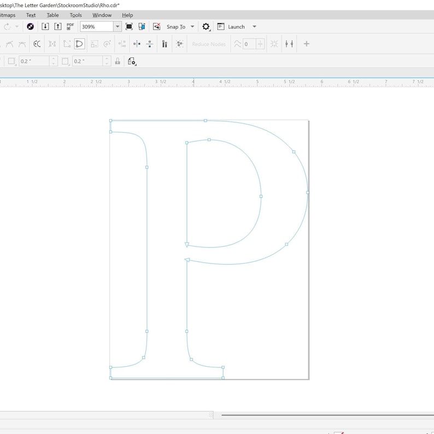
Task: Click the square icon before the first 0.2" field
Action: 11,61
